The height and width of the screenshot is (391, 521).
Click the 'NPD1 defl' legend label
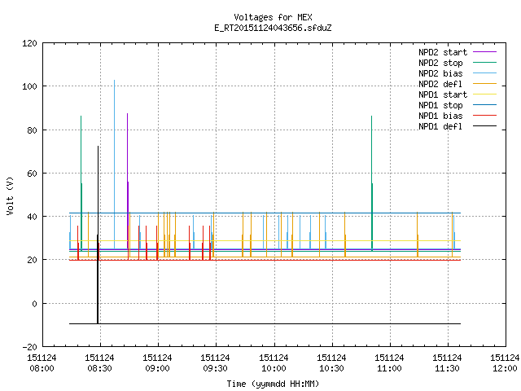[x=440, y=127]
